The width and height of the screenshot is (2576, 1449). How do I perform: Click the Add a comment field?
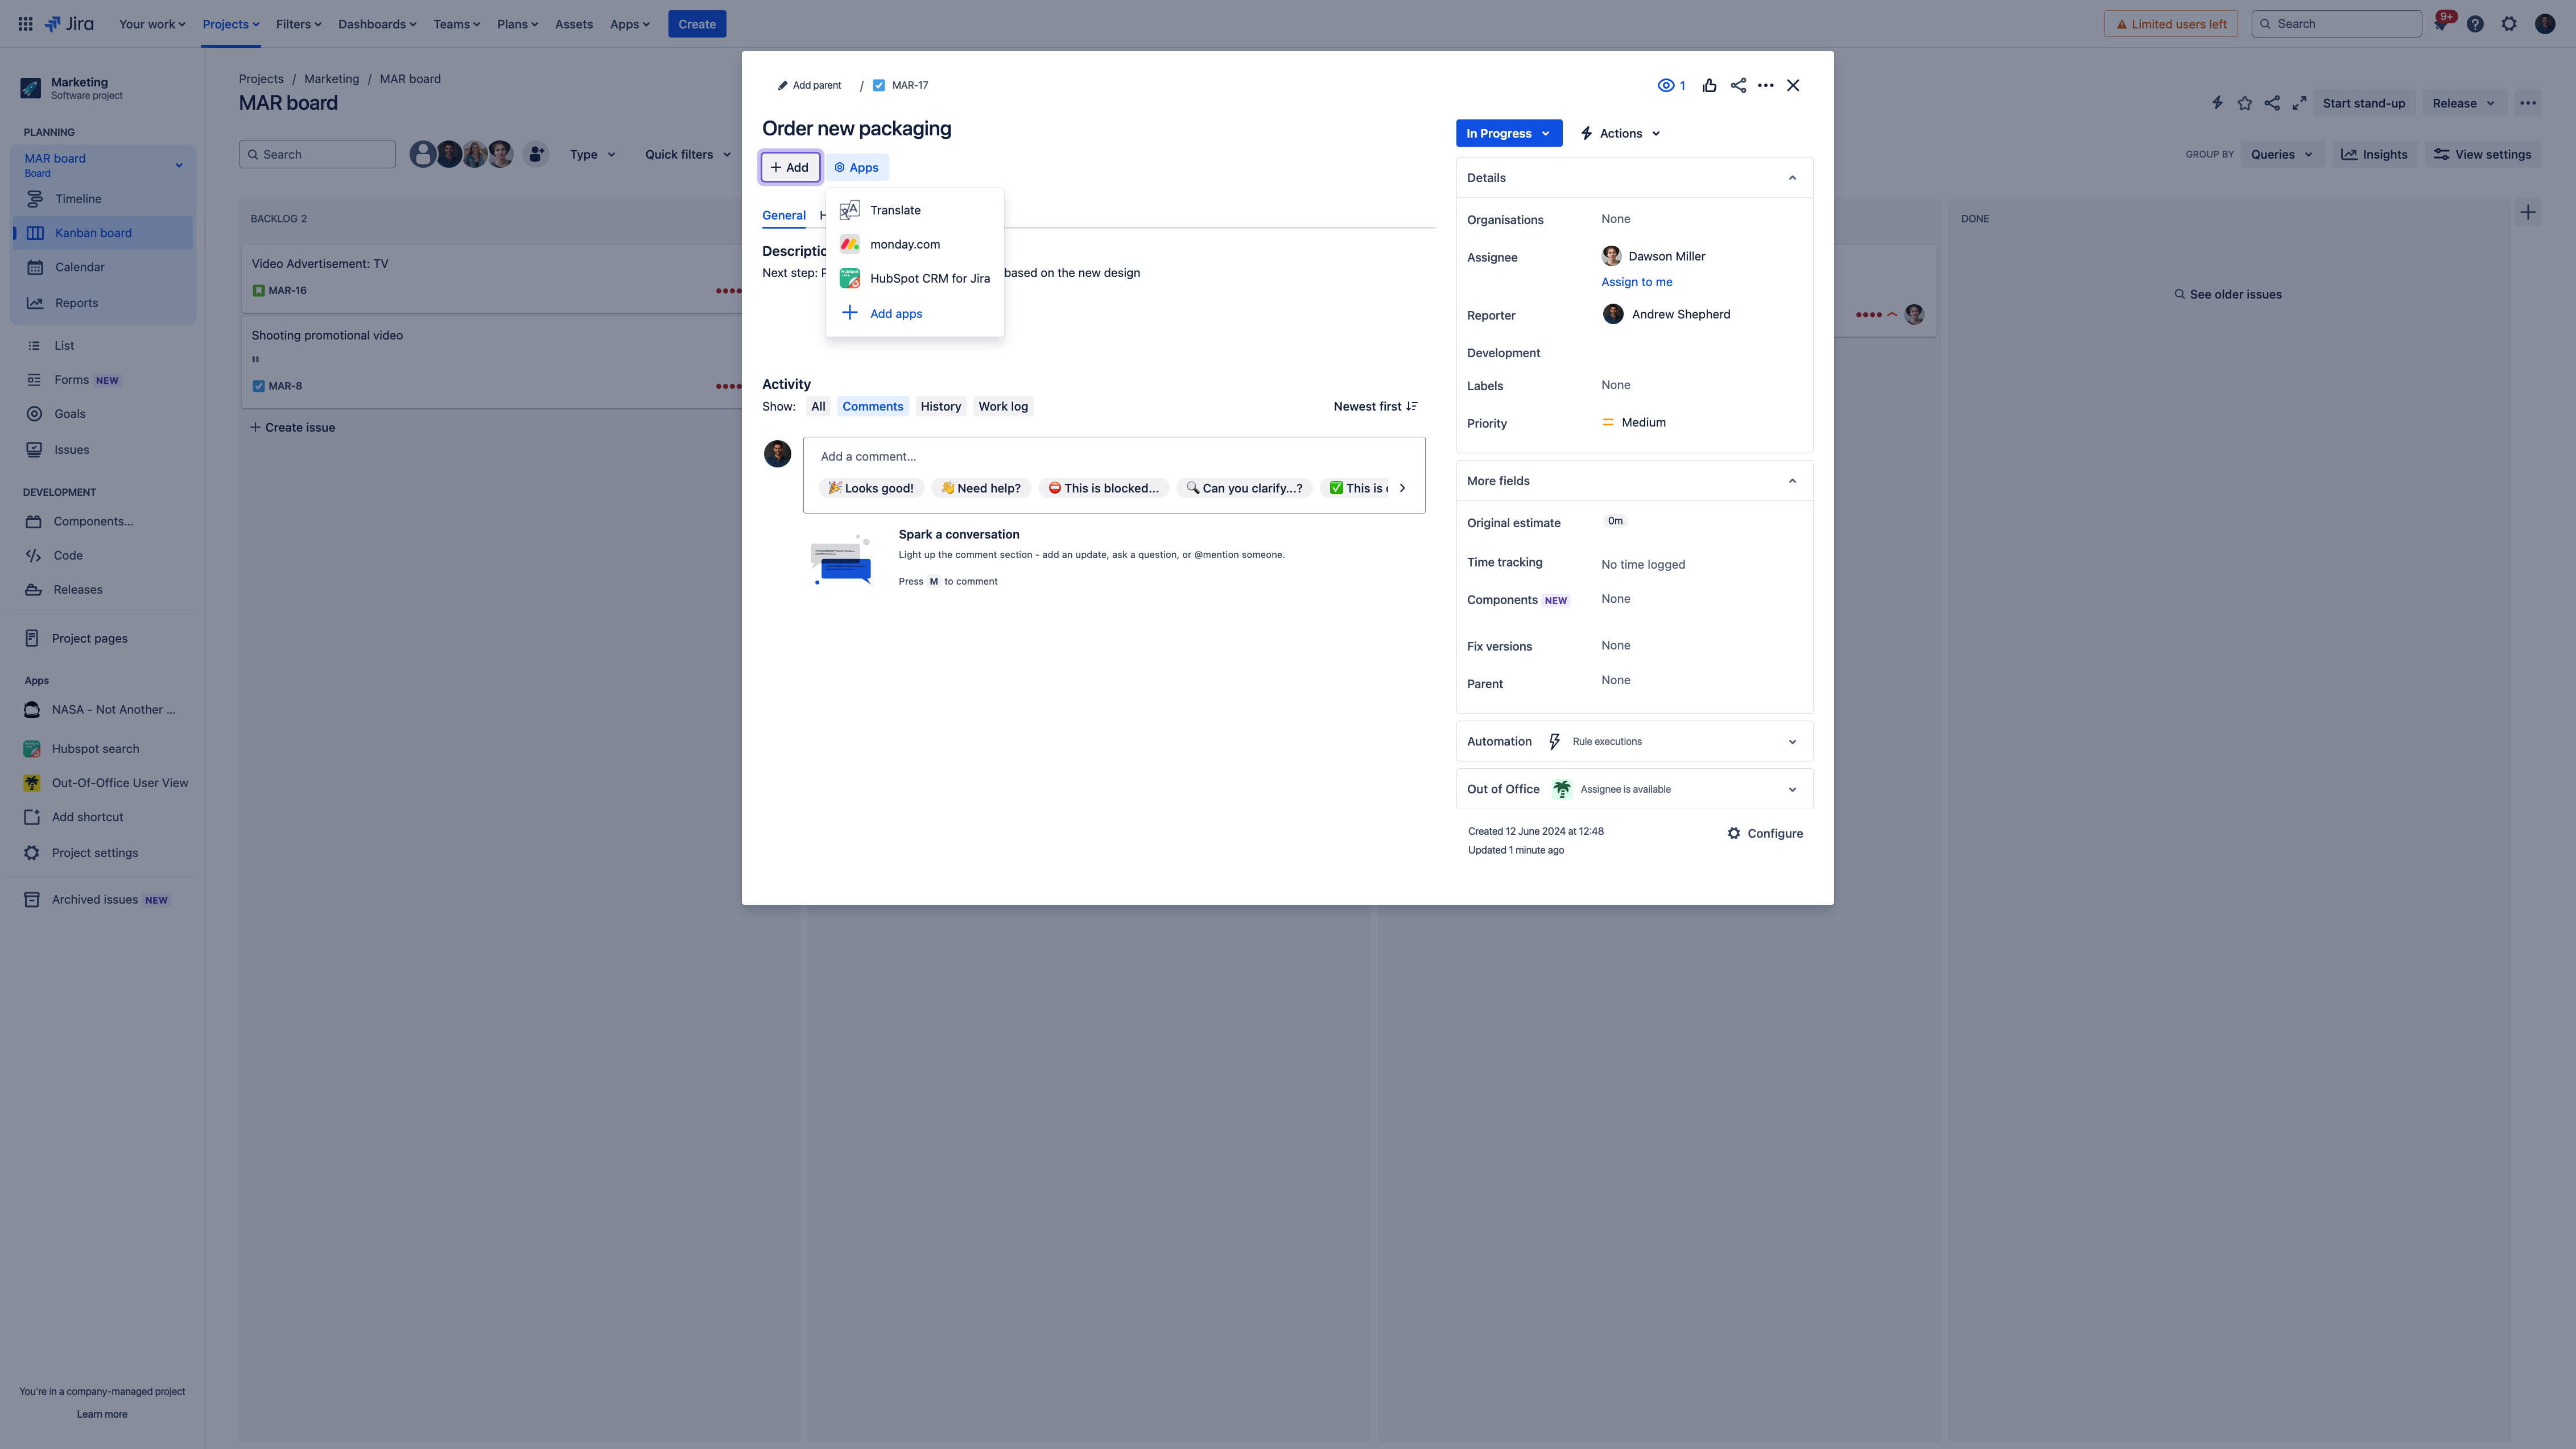(1114, 457)
